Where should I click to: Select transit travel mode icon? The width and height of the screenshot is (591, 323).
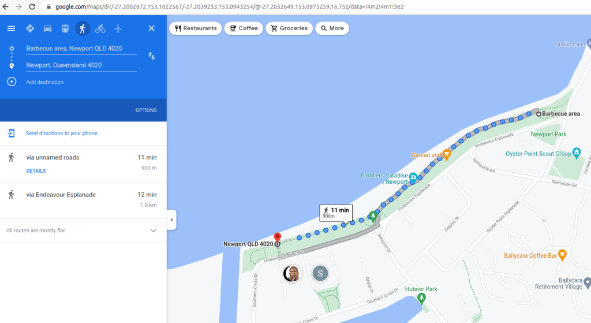(65, 28)
